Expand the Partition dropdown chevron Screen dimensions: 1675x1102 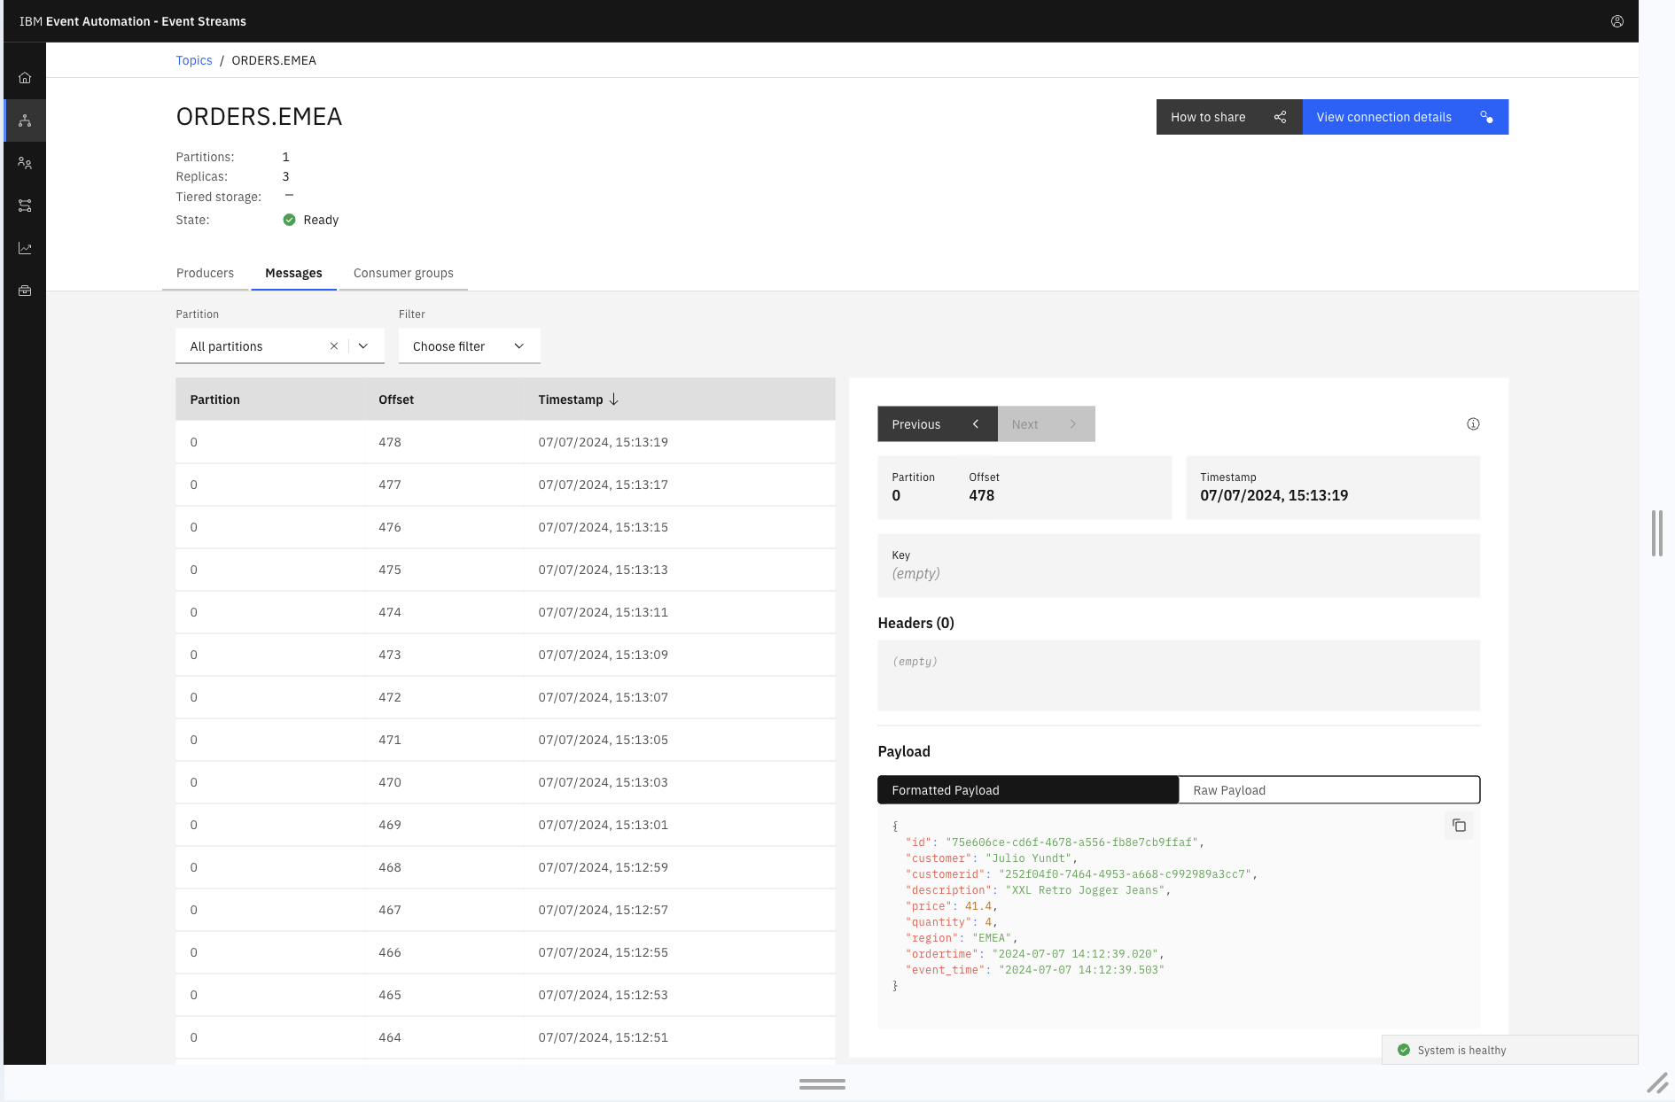pyautogui.click(x=363, y=346)
